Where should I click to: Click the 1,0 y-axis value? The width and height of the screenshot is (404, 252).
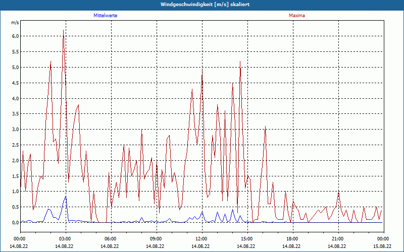click(16, 192)
